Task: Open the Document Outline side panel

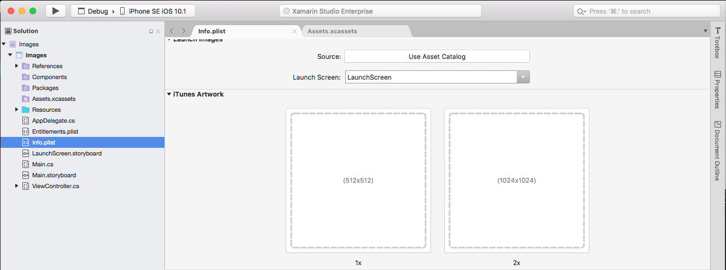Action: (x=718, y=151)
